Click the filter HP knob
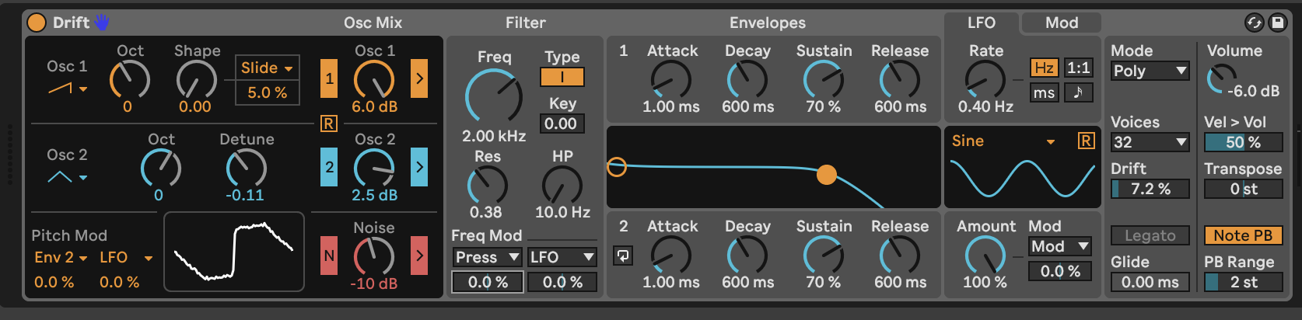The image size is (1302, 320). [x=562, y=186]
